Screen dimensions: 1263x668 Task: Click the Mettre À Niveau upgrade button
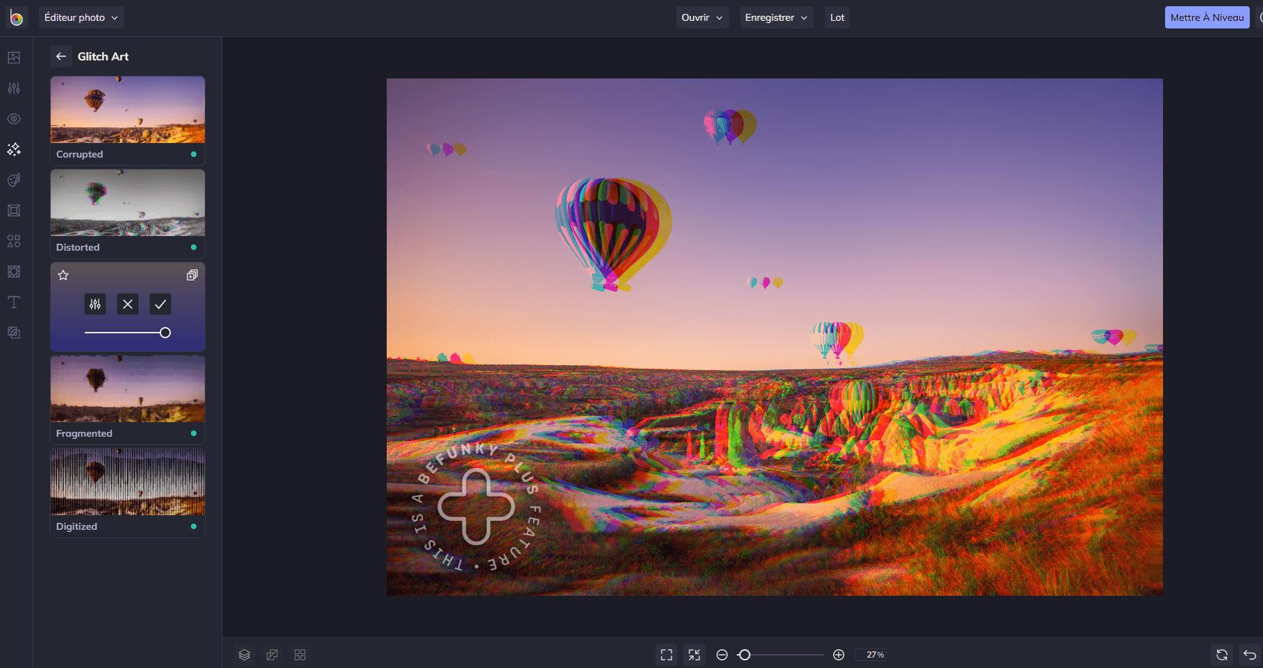[1207, 17]
